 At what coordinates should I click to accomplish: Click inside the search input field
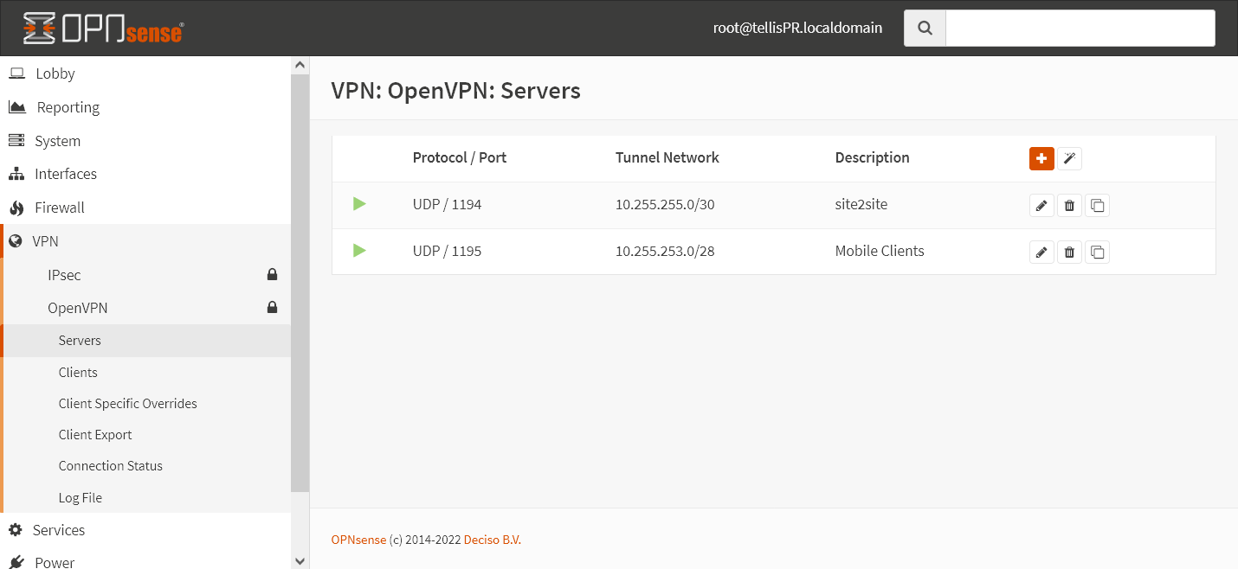pos(1080,28)
